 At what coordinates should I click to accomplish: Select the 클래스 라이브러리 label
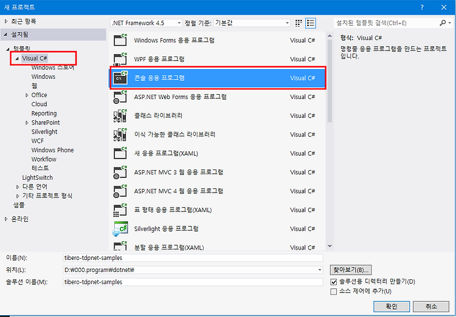coord(158,115)
